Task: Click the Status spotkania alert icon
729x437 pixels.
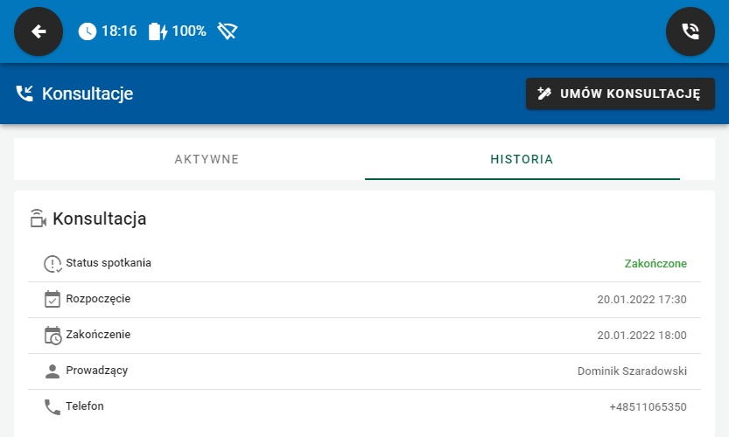Action: [53, 264]
